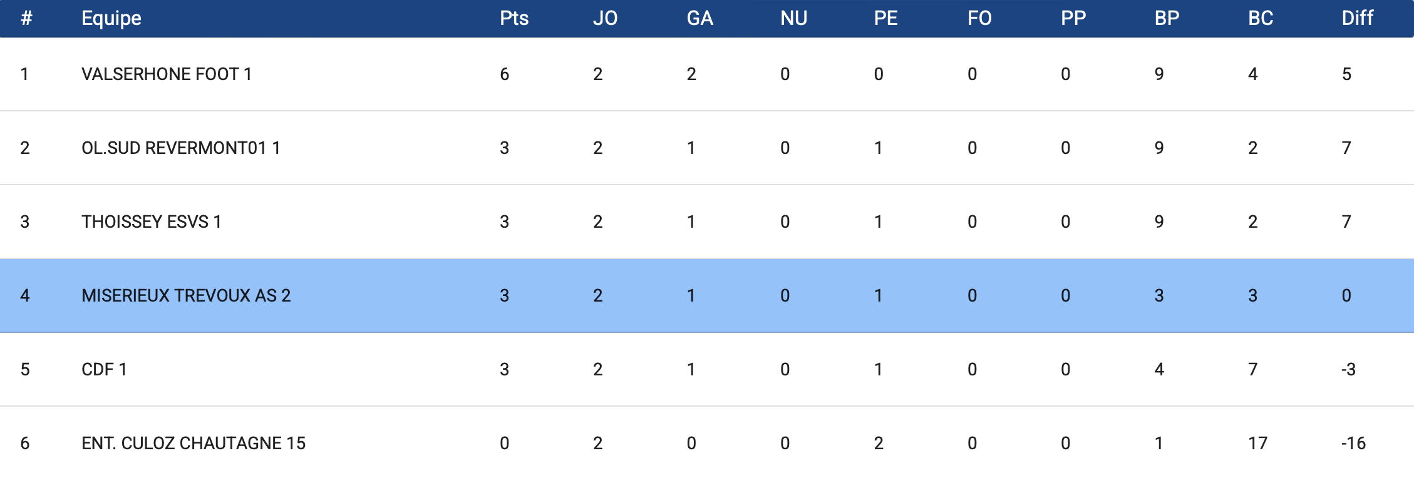Image resolution: width=1414 pixels, height=478 pixels.
Task: Click highlighted MISERIEUX TREVOUX AS 2 row
Action: pyautogui.click(x=186, y=296)
